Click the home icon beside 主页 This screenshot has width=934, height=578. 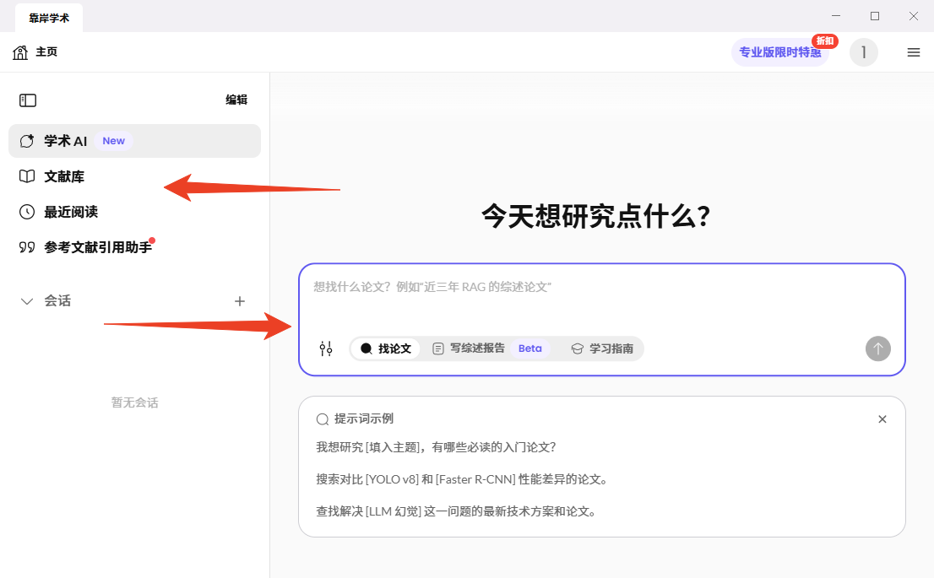click(20, 52)
